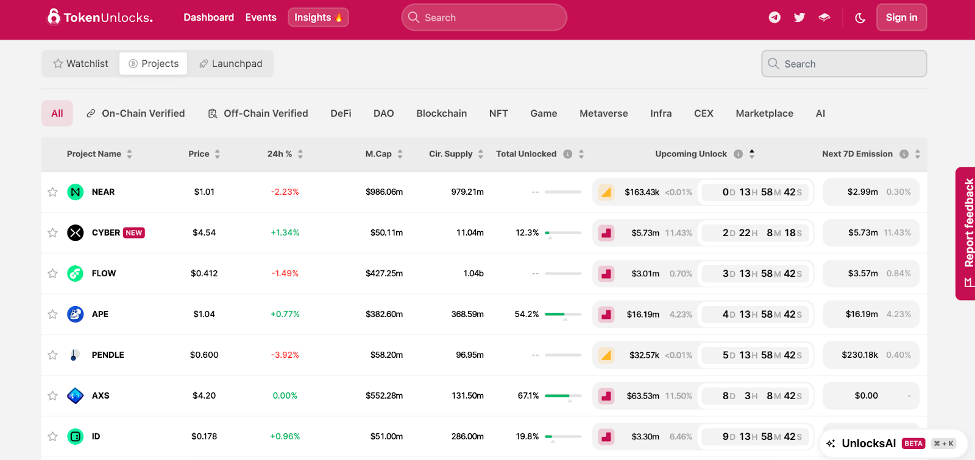The width and height of the screenshot is (975, 460).
Task: Focus the projects Search field
Action: click(x=844, y=64)
